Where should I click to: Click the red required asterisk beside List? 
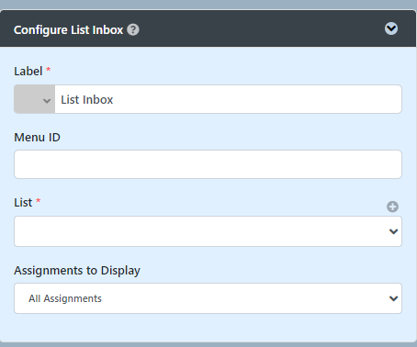pyautogui.click(x=38, y=201)
